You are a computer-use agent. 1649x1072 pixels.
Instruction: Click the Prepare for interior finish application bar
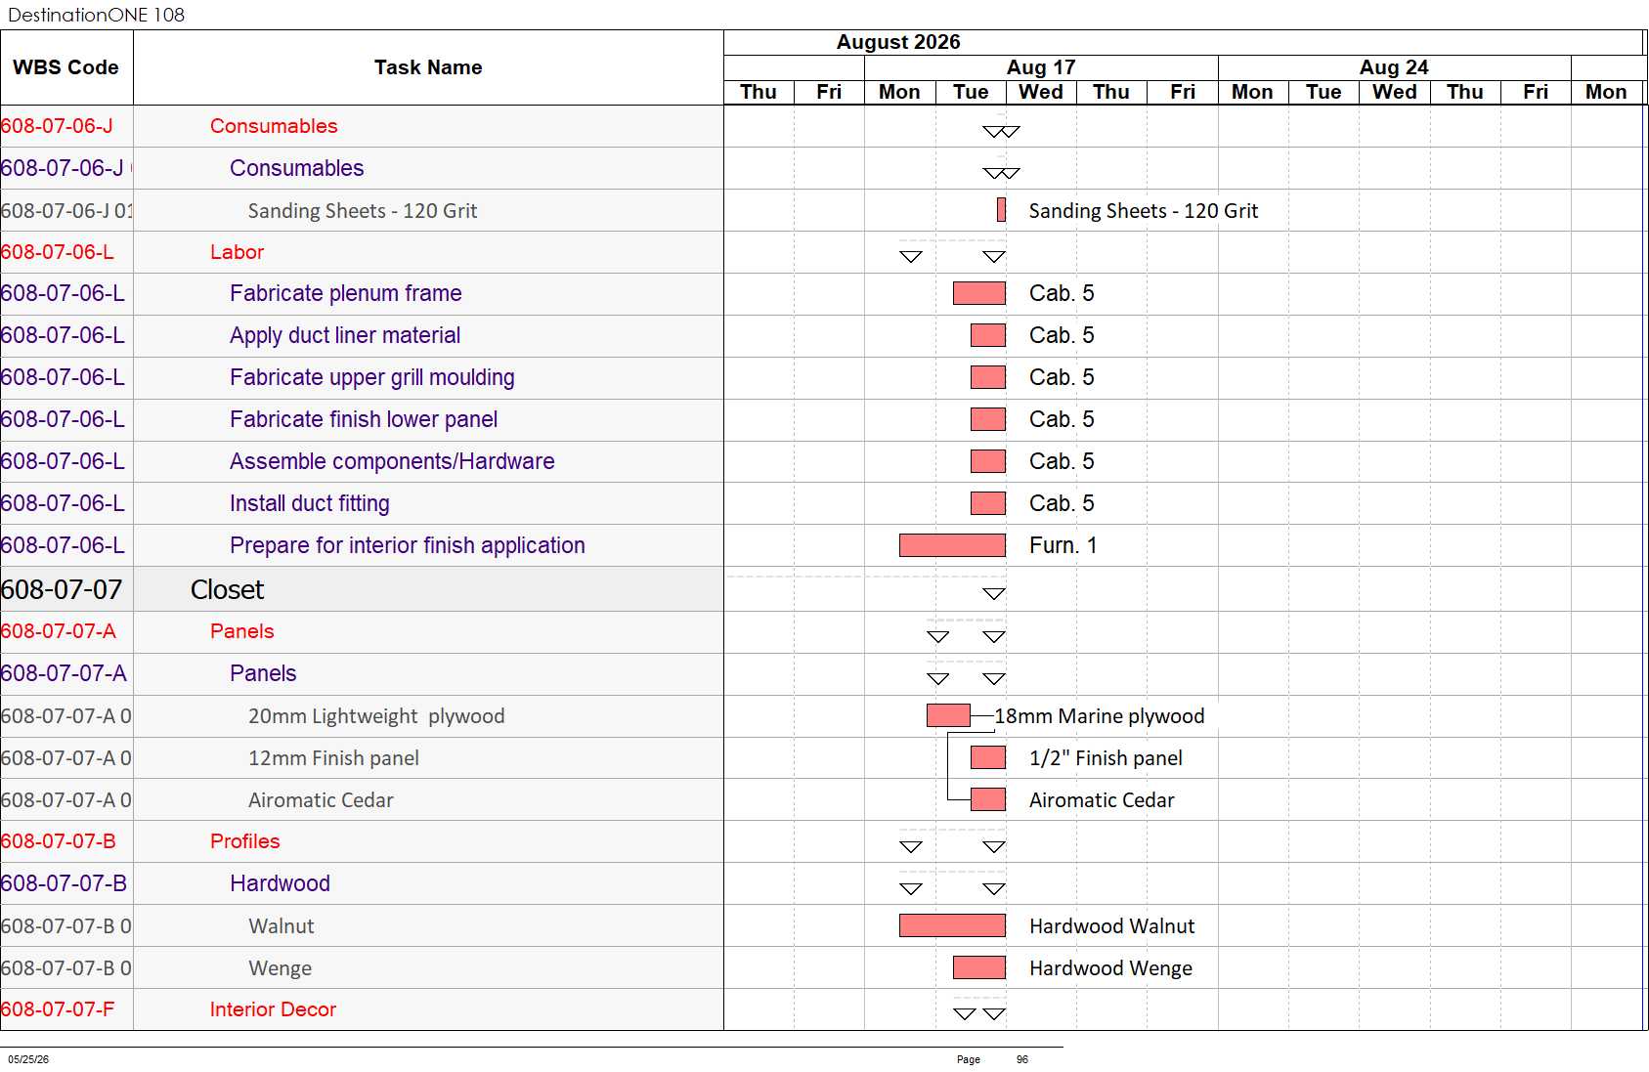[952, 545]
